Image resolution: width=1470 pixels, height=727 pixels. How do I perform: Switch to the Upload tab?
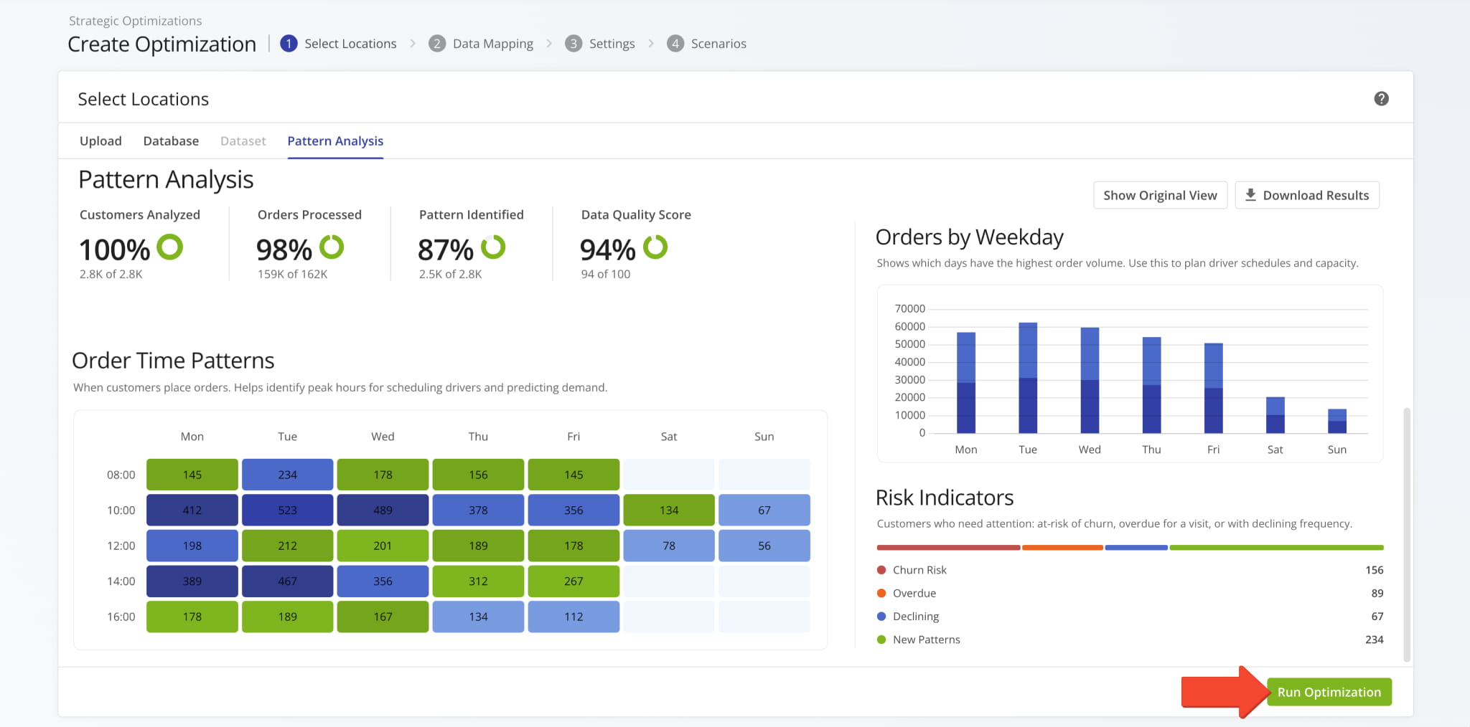click(x=100, y=141)
